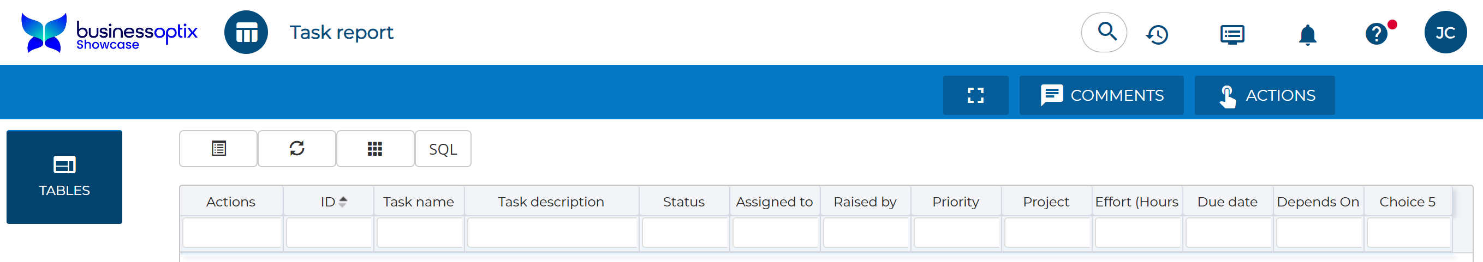
Task: Toggle fullscreen view icon
Action: click(975, 95)
